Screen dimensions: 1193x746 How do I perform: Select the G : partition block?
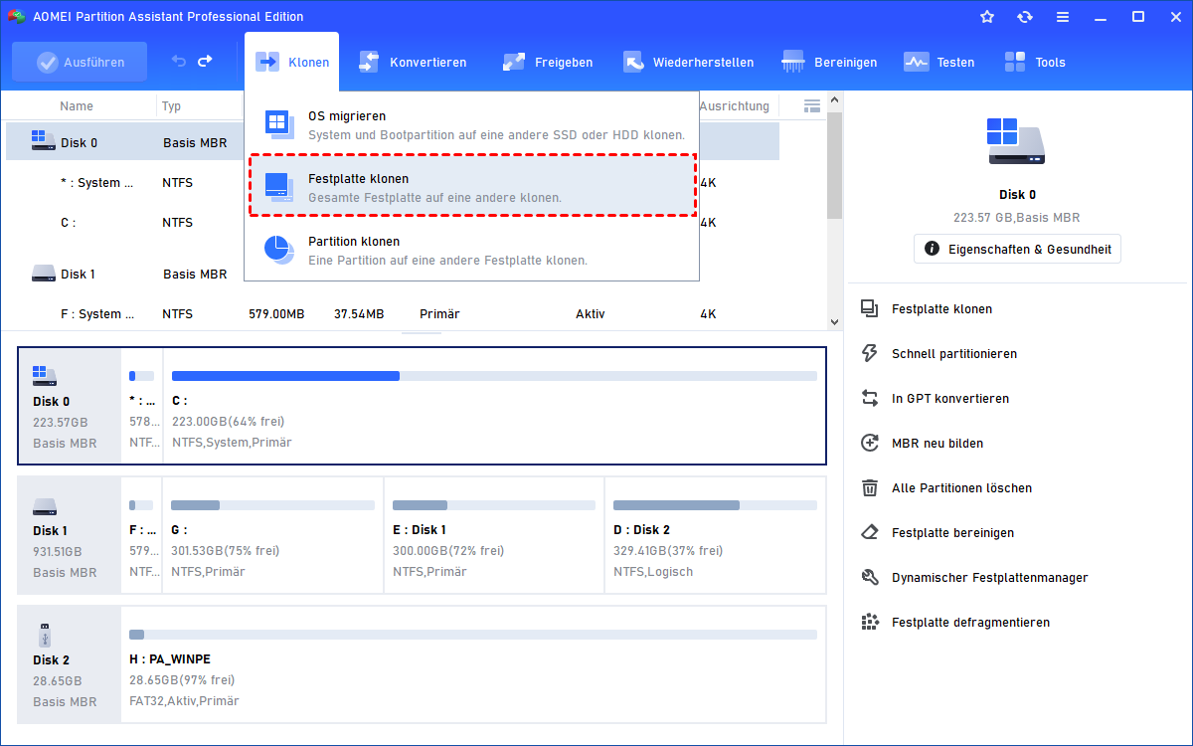coord(273,535)
